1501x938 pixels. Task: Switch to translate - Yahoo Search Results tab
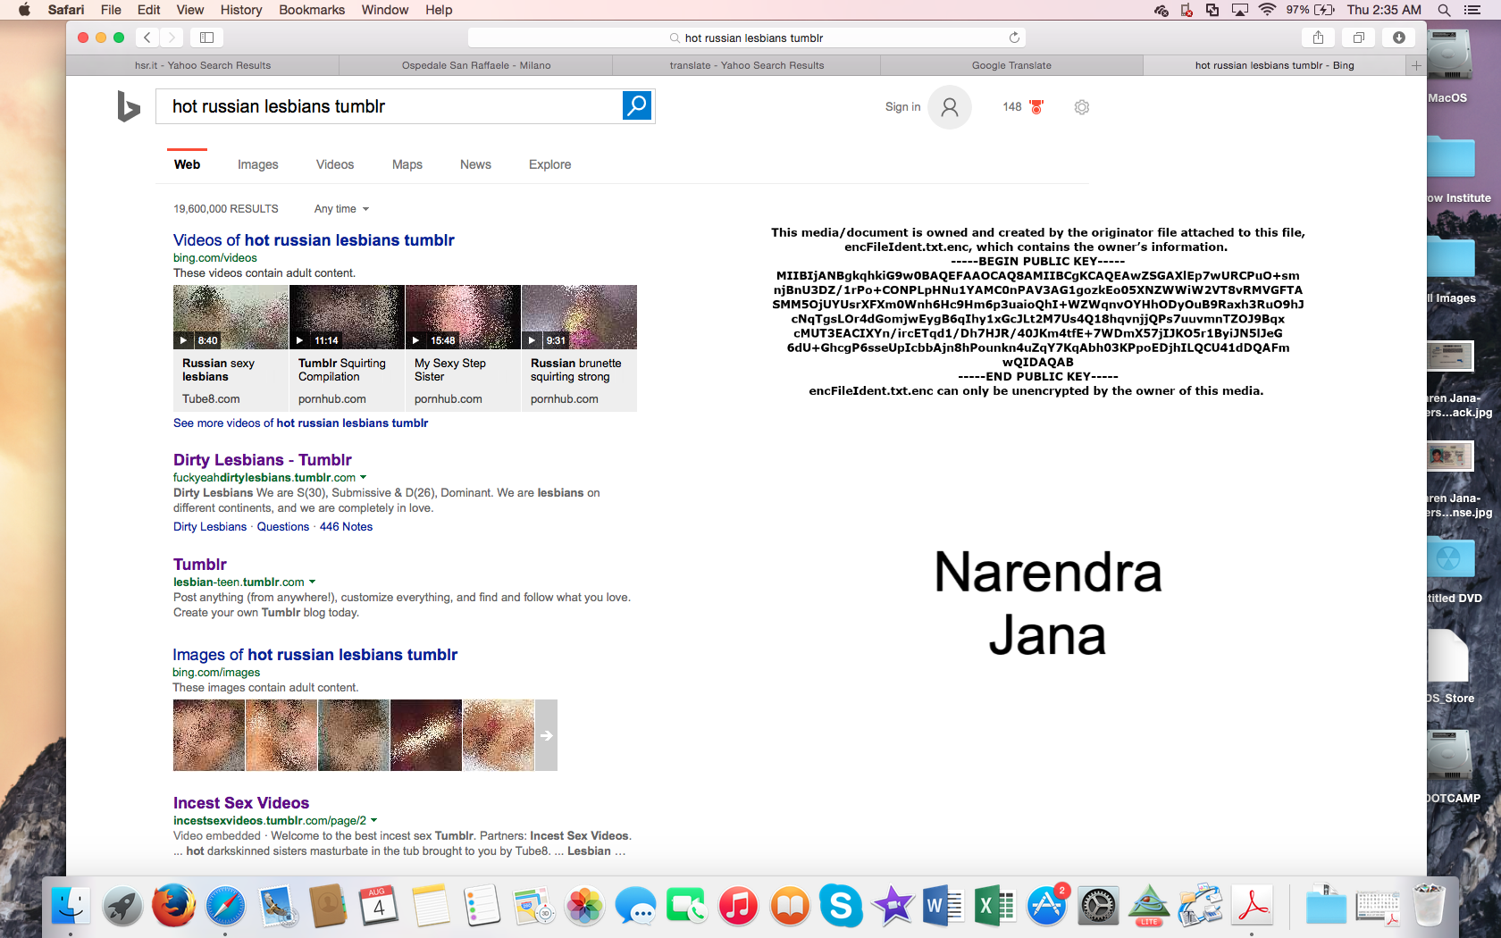click(x=747, y=65)
